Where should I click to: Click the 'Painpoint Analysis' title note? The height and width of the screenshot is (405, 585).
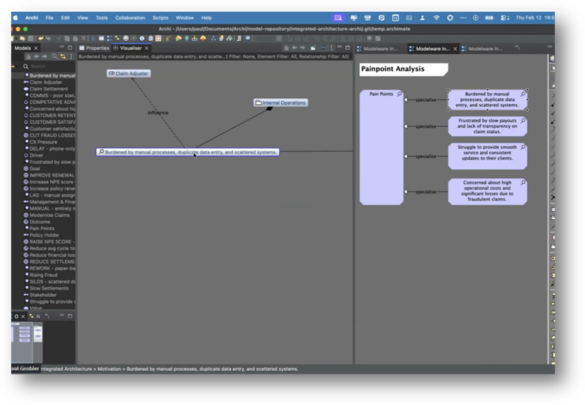(403, 70)
